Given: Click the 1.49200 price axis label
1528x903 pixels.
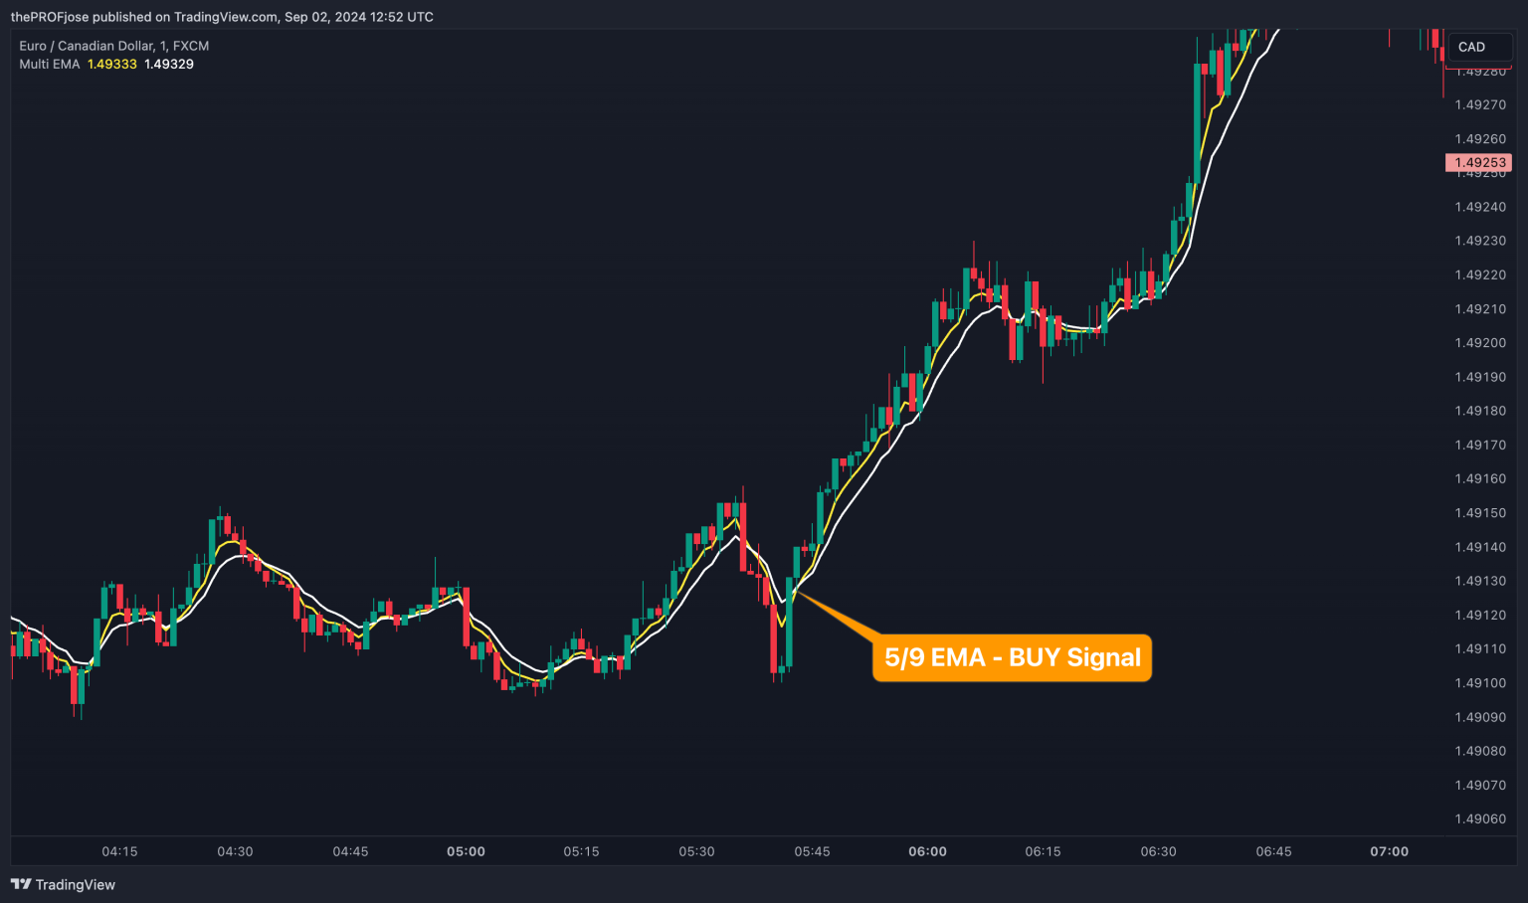Looking at the screenshot, I should pos(1480,343).
